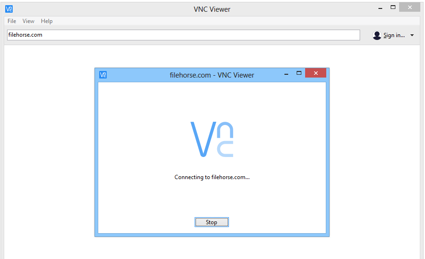Viewport: 425px width, 259px height.
Task: Maximize the filehorse.com connection dialog
Action: [x=299, y=73]
